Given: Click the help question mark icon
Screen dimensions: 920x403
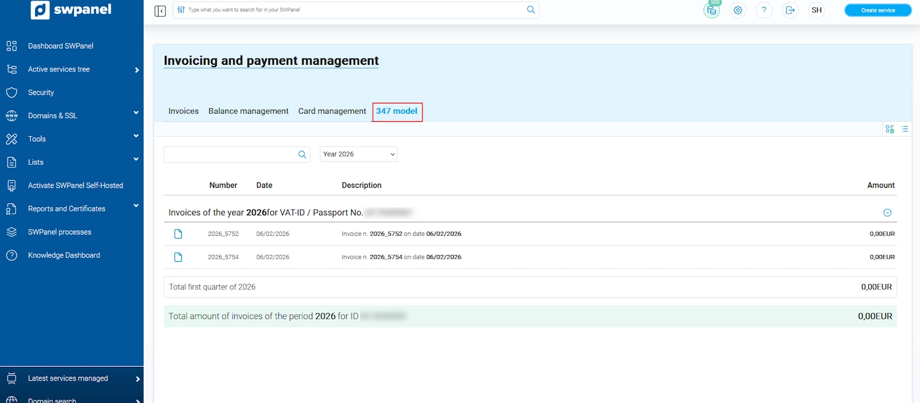Looking at the screenshot, I should 764,10.
